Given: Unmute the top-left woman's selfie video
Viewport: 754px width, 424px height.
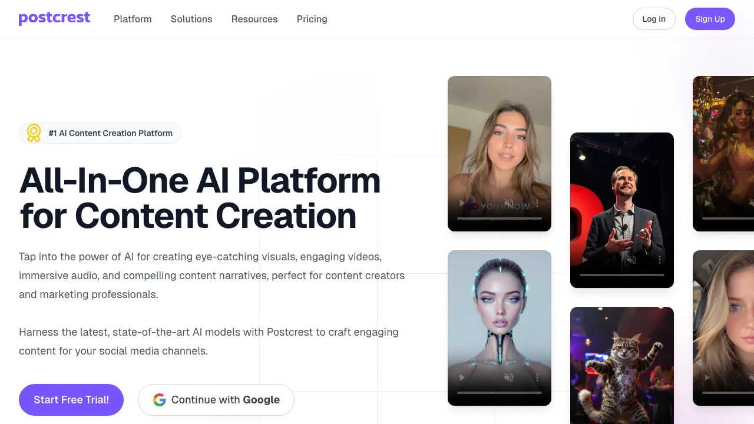Looking at the screenshot, I should point(509,203).
